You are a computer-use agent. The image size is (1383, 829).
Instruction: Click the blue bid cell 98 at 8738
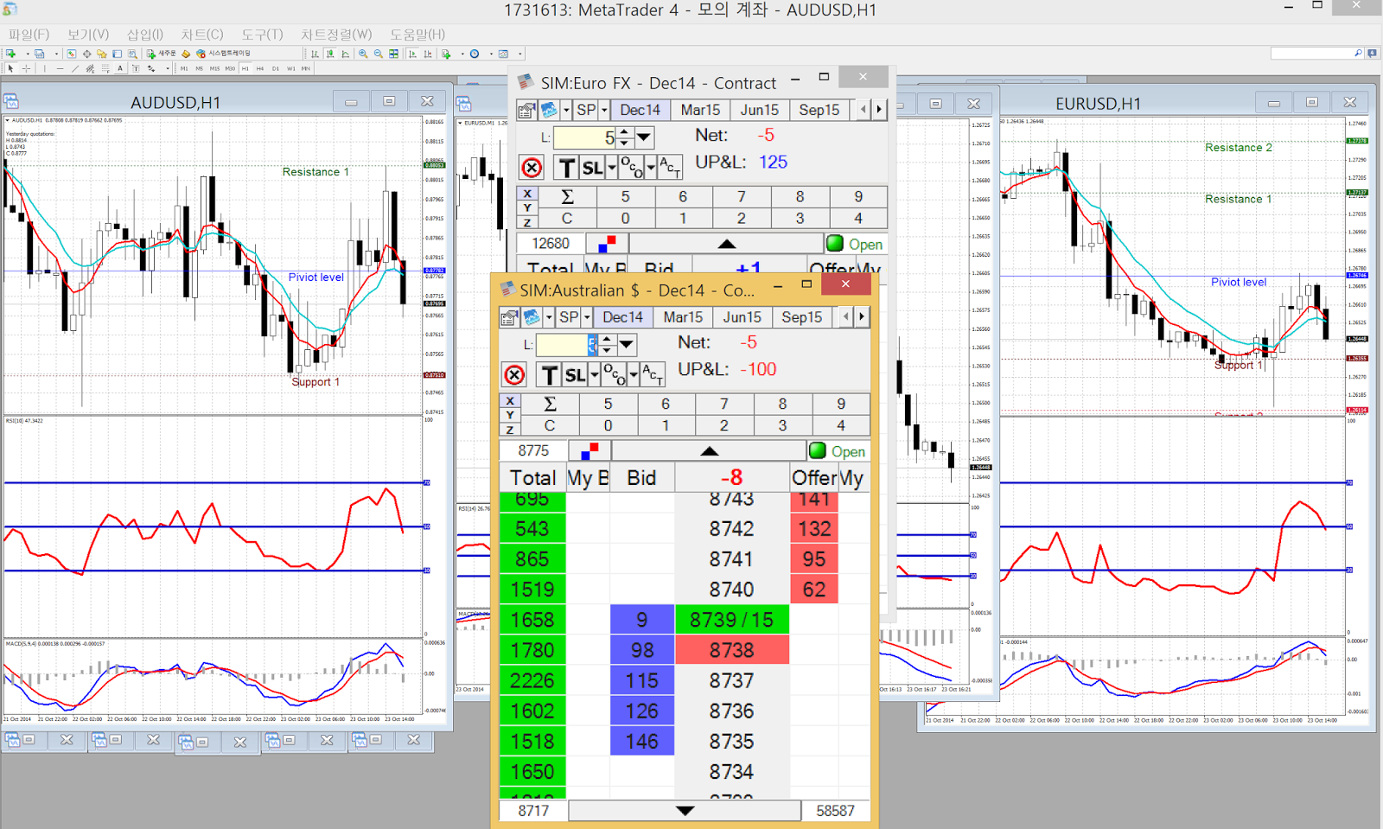point(642,650)
